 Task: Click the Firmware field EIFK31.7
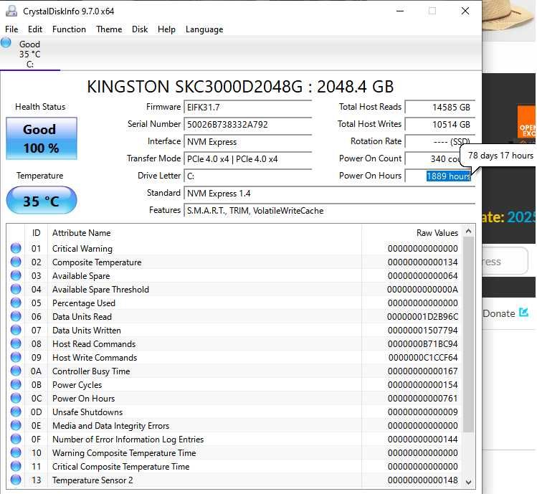point(247,108)
